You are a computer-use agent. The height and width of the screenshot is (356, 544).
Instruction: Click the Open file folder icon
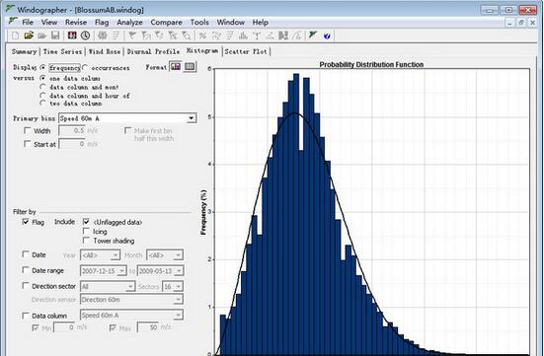coord(29,36)
